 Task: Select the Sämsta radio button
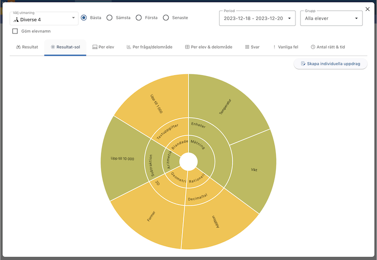tap(109, 18)
